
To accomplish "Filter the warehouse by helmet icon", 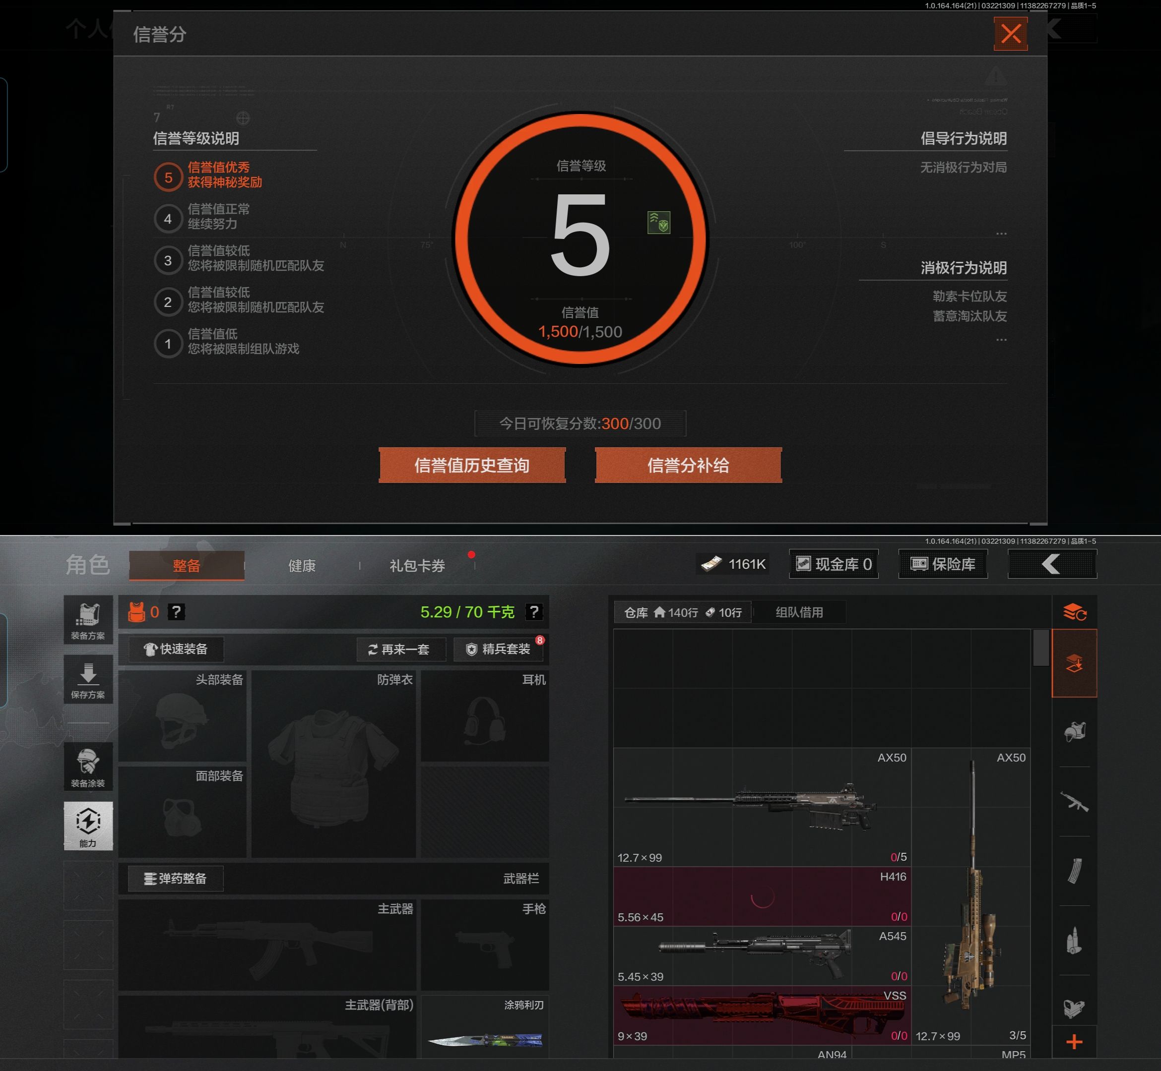I will [1074, 732].
